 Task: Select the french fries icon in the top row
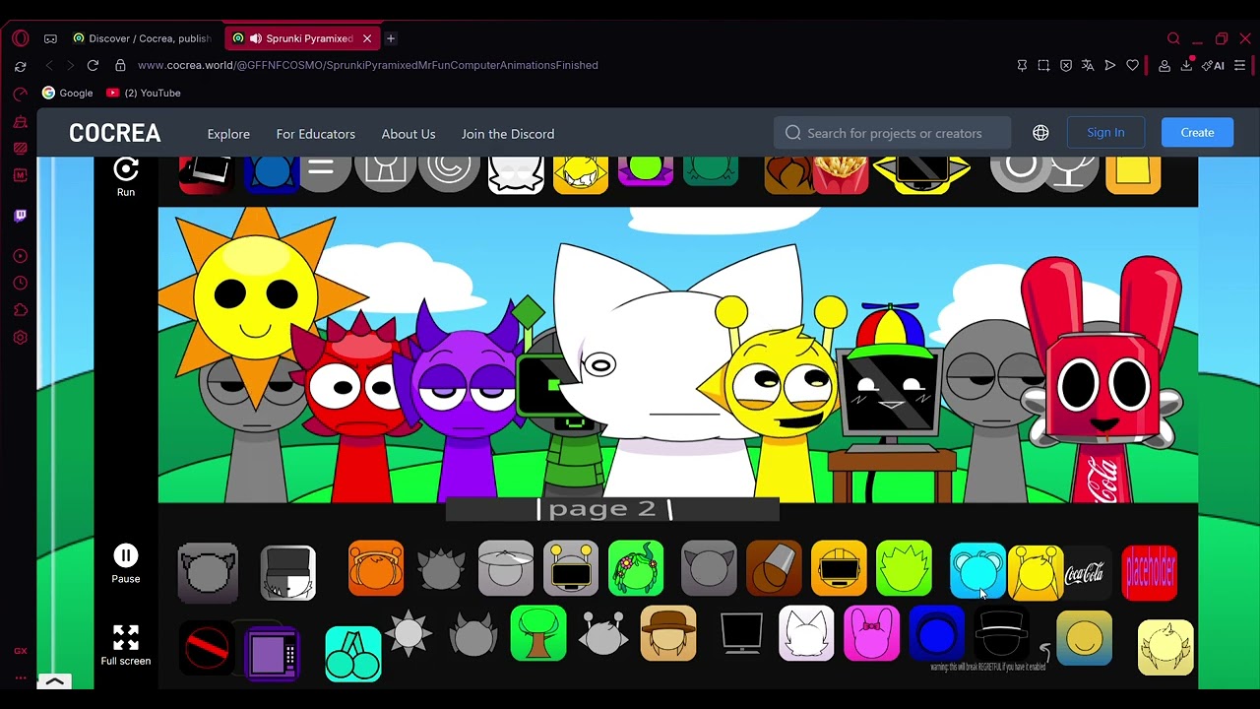click(841, 174)
